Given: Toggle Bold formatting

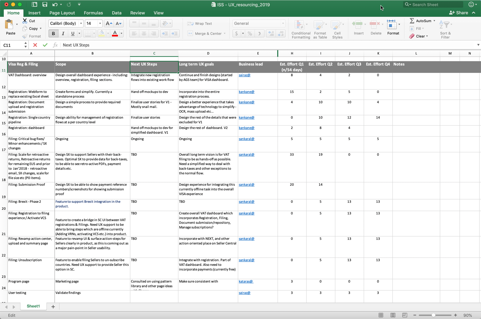Looking at the screenshot, I should [x=53, y=33].
